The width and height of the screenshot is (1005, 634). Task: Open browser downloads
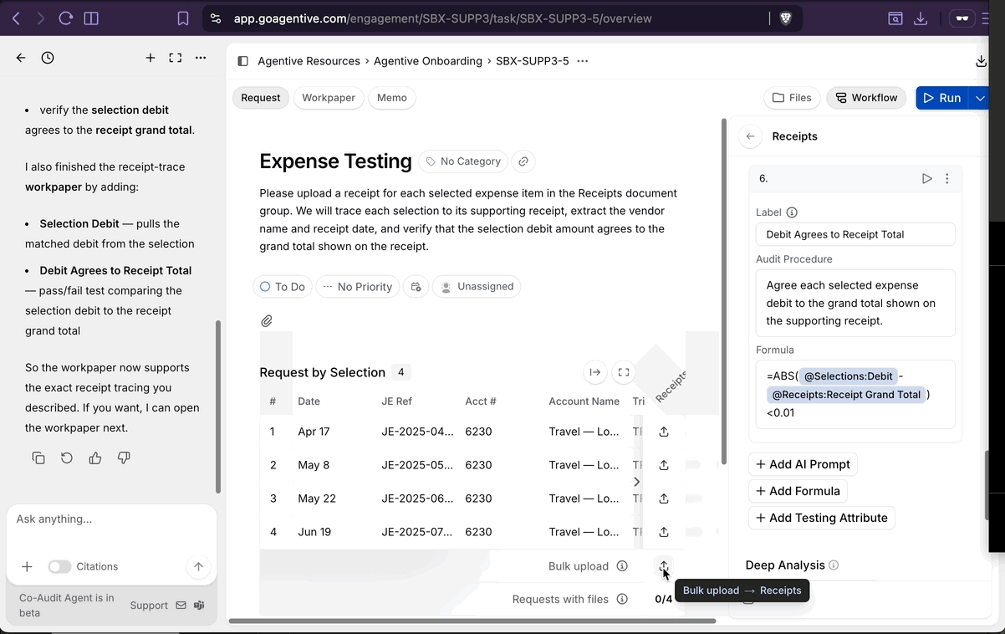(x=921, y=18)
